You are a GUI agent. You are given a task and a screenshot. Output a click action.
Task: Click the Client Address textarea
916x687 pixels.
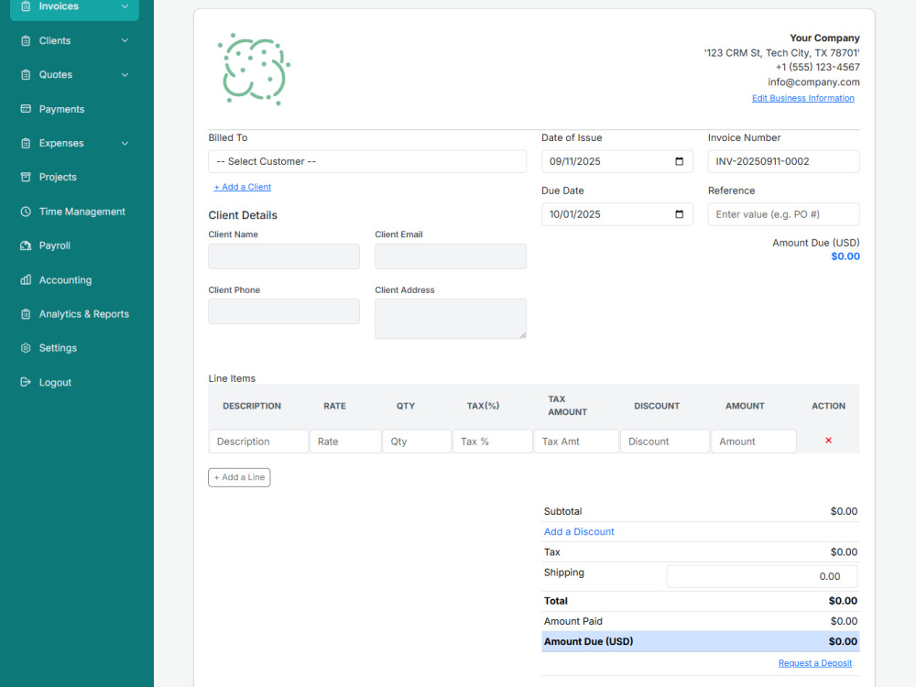[x=451, y=319]
